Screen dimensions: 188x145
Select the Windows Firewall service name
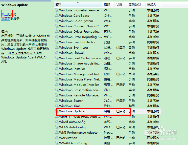[72, 53]
